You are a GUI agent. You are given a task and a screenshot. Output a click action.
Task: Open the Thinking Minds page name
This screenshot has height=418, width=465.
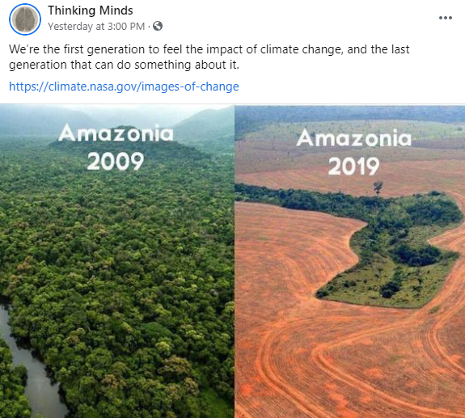[x=90, y=11]
